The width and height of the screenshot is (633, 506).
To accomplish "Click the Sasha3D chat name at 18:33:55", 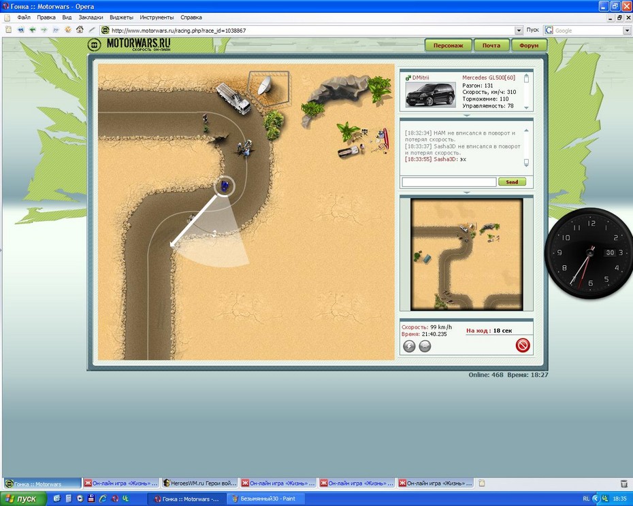I will tap(445, 159).
